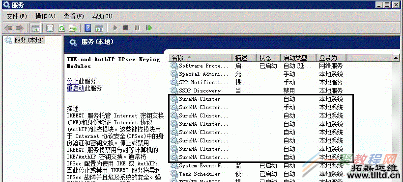Click the 描述: label in the detail pane
The width and height of the screenshot is (403, 182).
click(x=74, y=108)
